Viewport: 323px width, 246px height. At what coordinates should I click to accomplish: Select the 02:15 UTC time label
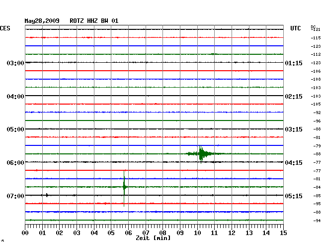[x=294, y=97]
